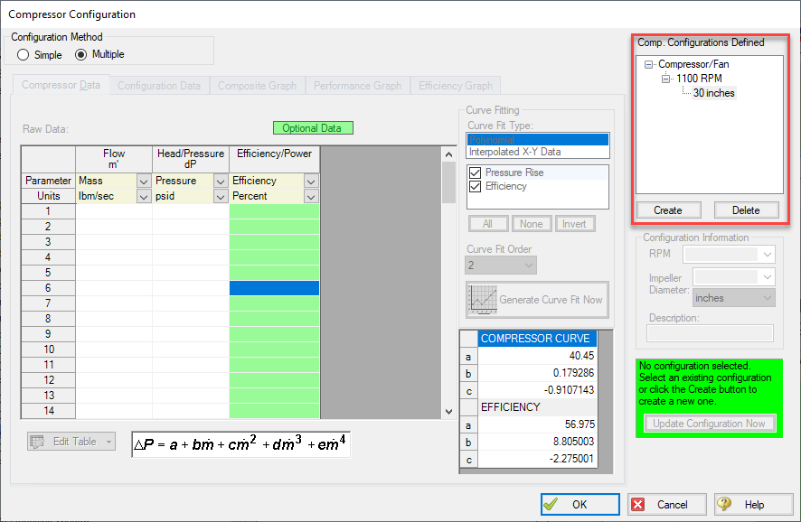The height and width of the screenshot is (522, 801).
Task: Click the raw data table scroll-down arrow
Action: 448,412
